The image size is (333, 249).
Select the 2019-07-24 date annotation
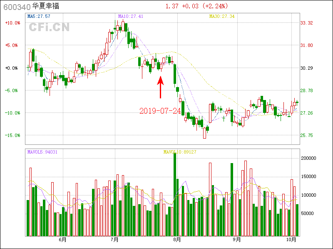tap(160, 111)
